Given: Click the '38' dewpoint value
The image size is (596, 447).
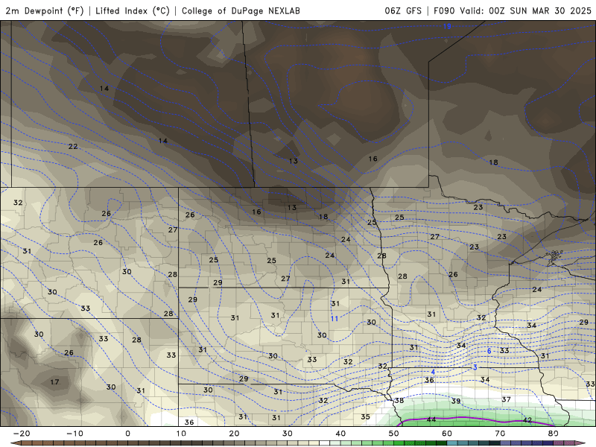Looking at the screenshot, I should click(399, 400).
